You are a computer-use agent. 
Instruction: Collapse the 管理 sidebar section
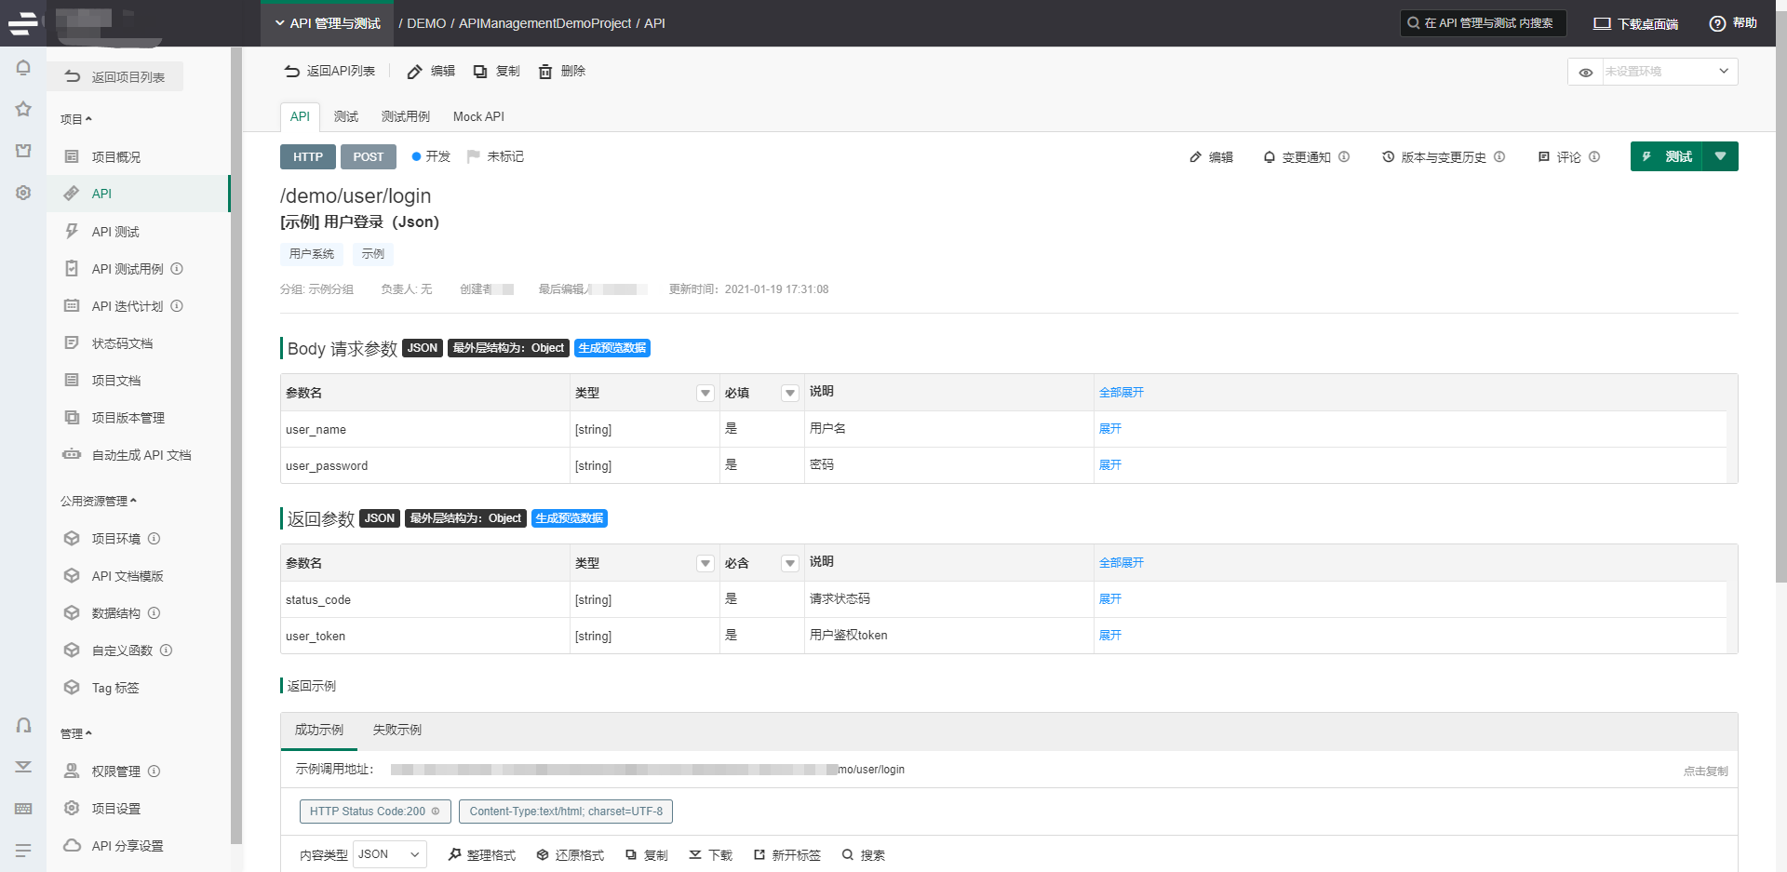pyautogui.click(x=76, y=733)
